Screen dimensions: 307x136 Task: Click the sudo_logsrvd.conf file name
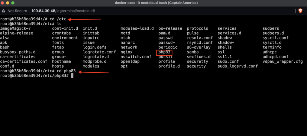(x=238, y=66)
